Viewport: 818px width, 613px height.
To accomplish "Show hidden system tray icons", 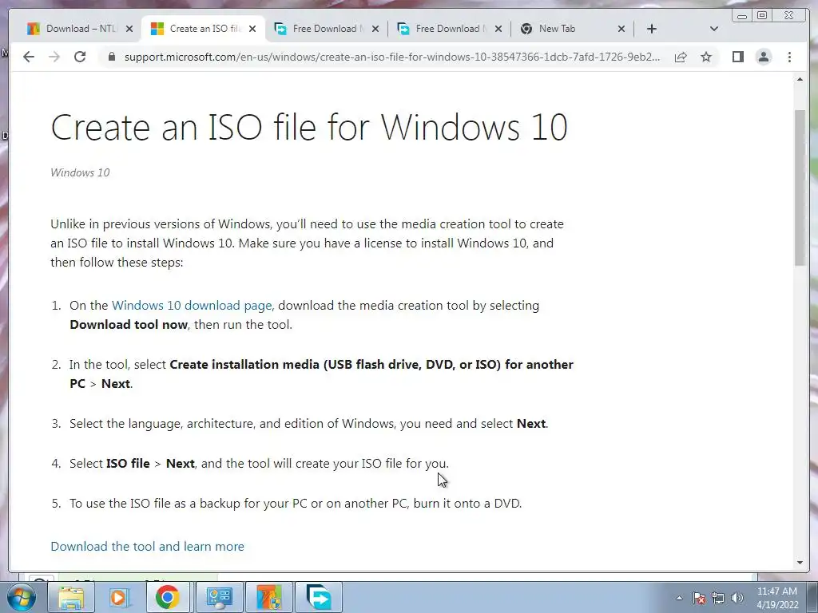I will [679, 598].
